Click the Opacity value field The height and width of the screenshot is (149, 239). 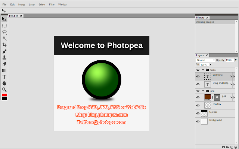tap(230, 60)
